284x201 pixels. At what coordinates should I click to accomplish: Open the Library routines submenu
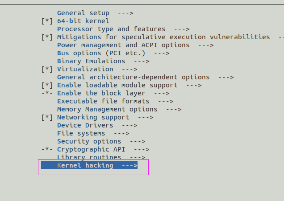(x=101, y=157)
